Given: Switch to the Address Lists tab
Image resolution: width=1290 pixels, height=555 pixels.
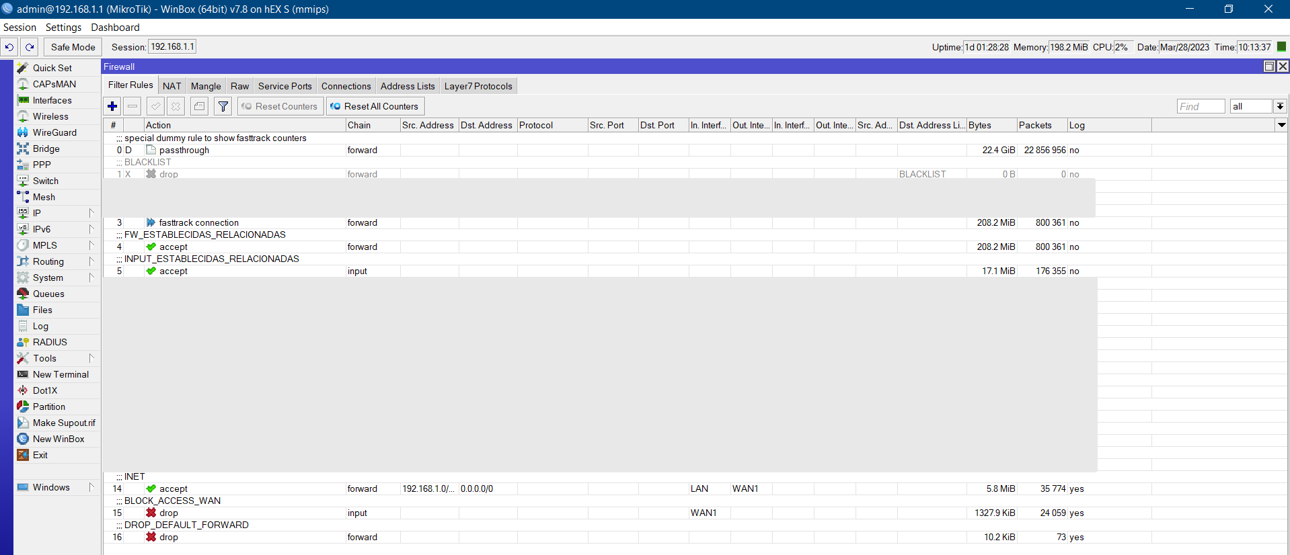Looking at the screenshot, I should tap(408, 86).
